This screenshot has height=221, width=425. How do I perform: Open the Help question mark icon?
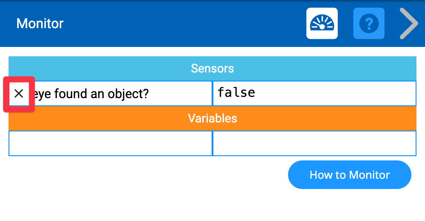coord(369,23)
